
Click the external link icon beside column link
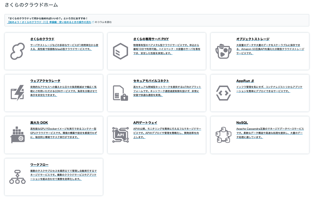[93, 22]
